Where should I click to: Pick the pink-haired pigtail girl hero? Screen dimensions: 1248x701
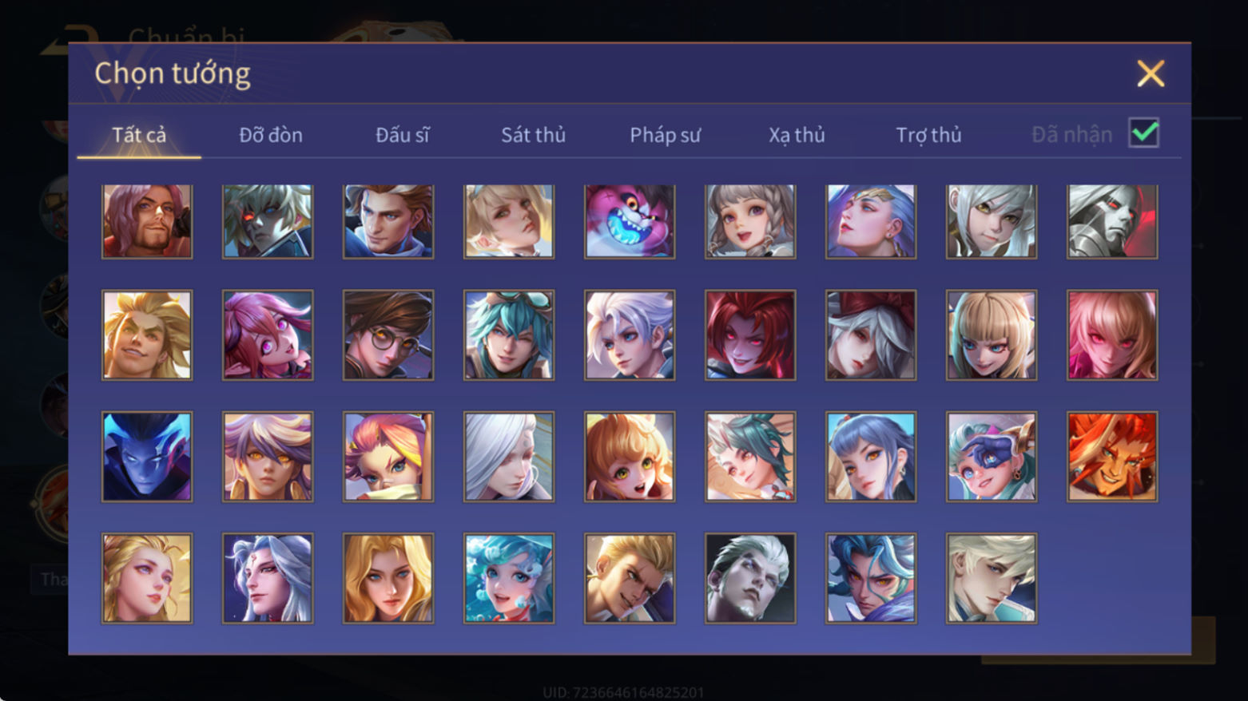[268, 335]
